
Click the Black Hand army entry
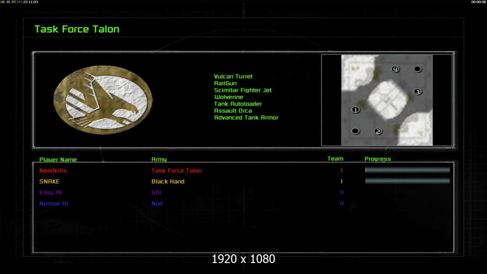(168, 182)
